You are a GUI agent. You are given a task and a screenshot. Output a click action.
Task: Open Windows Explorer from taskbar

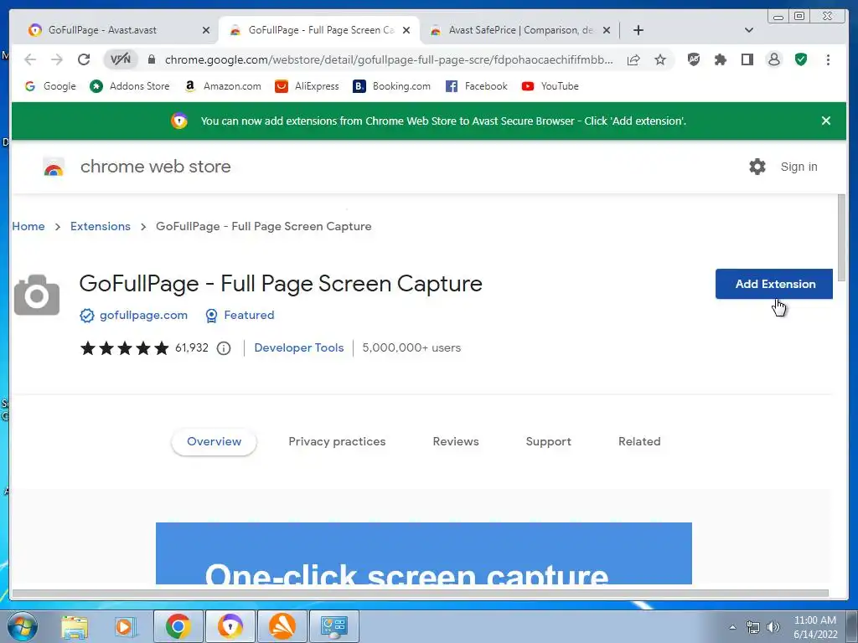tap(75, 626)
